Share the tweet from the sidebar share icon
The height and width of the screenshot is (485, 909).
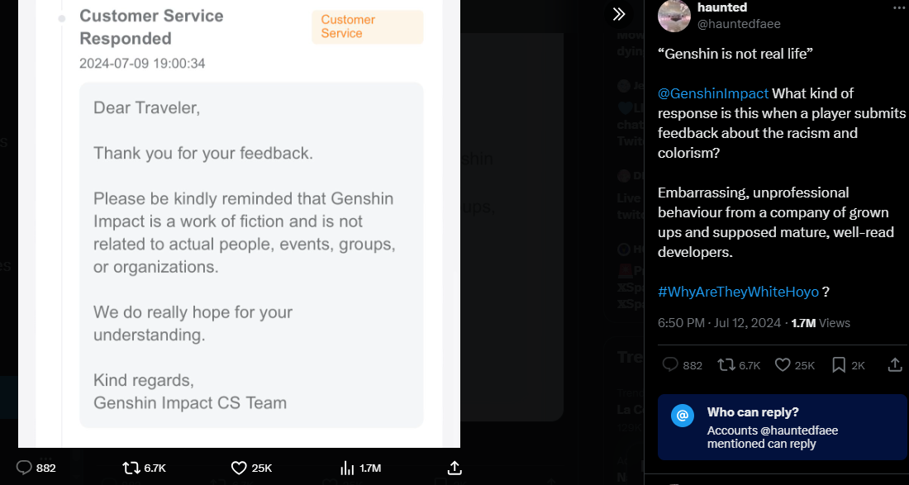[x=895, y=364]
